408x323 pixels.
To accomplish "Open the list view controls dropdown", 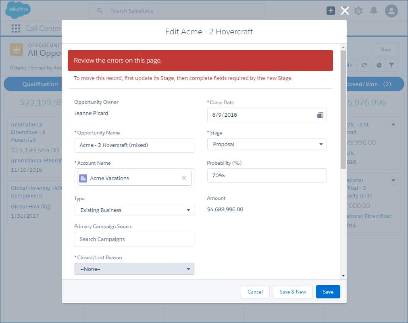I will (x=350, y=65).
